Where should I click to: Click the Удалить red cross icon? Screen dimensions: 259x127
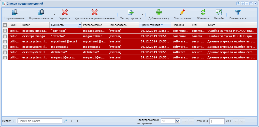[x=65, y=12]
